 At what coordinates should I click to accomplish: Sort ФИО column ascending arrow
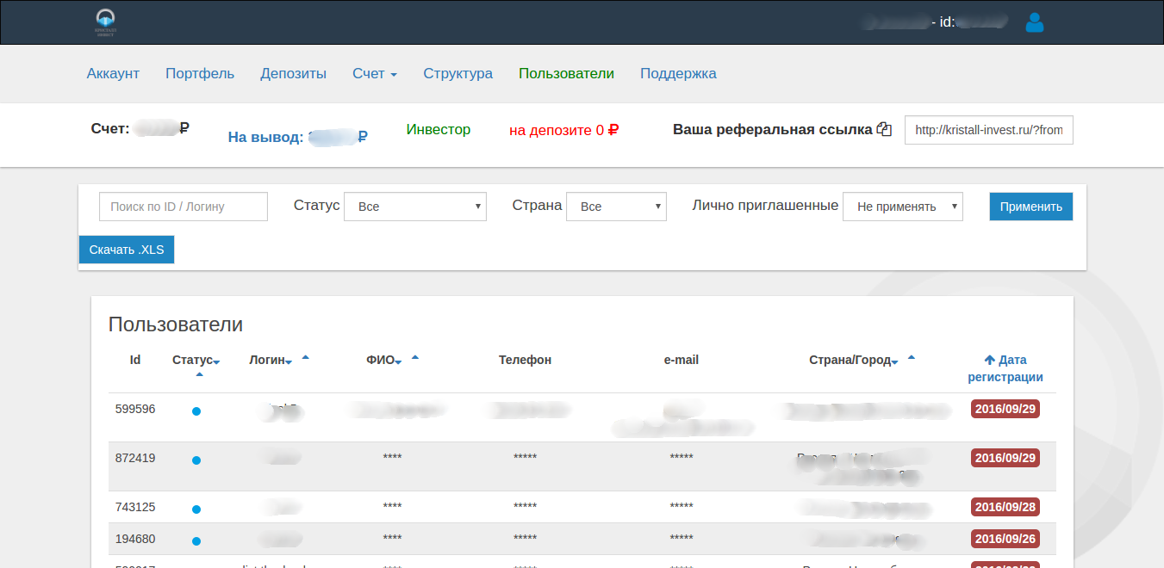click(x=415, y=356)
